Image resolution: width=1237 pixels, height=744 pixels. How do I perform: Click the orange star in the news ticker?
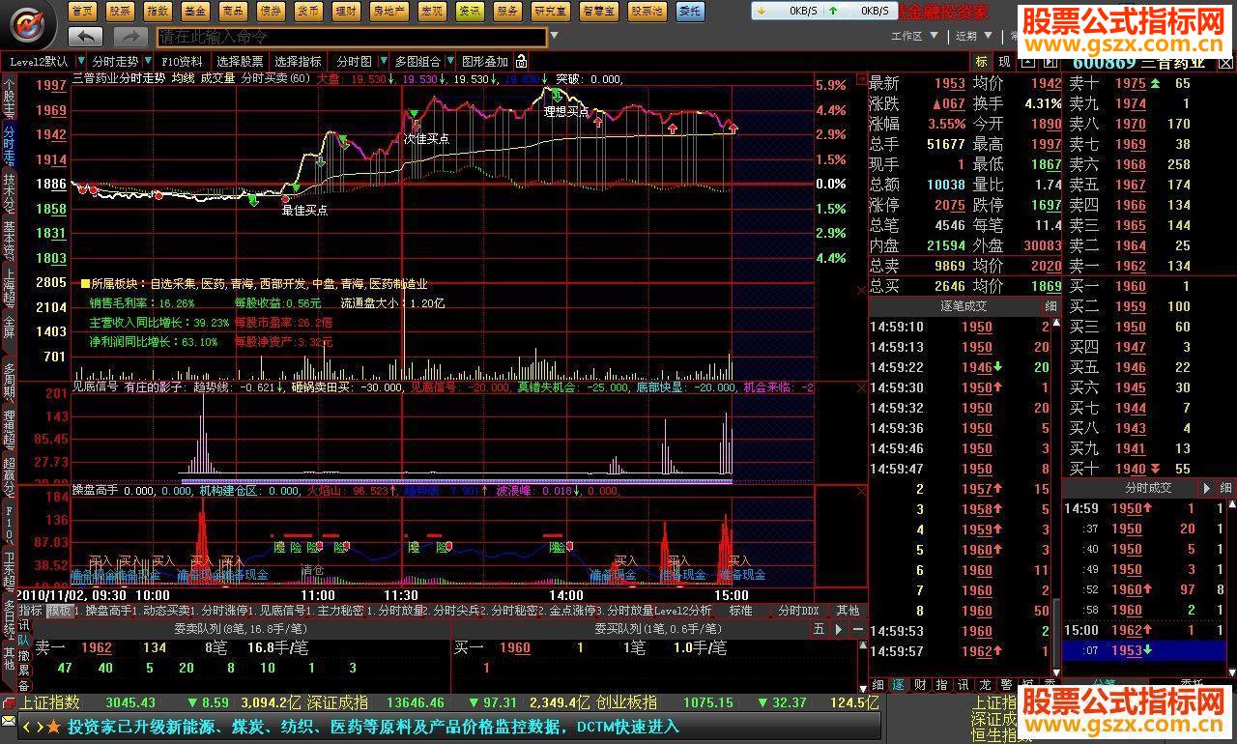pyautogui.click(x=53, y=727)
